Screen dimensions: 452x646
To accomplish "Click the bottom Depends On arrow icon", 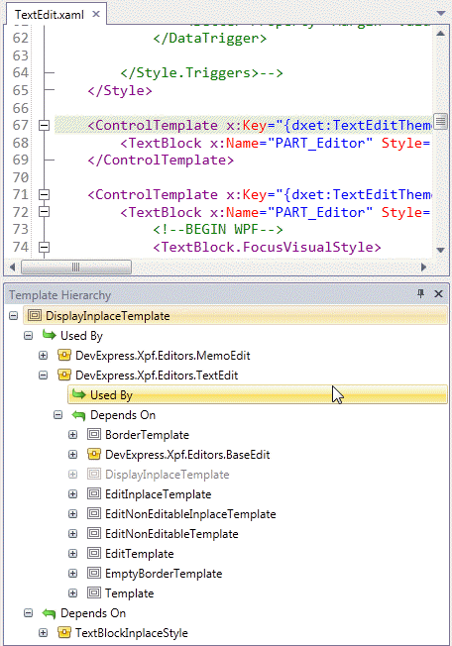I will tap(49, 613).
